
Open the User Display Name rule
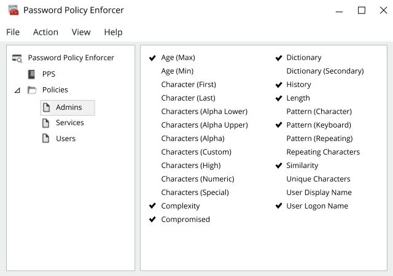pos(319,193)
